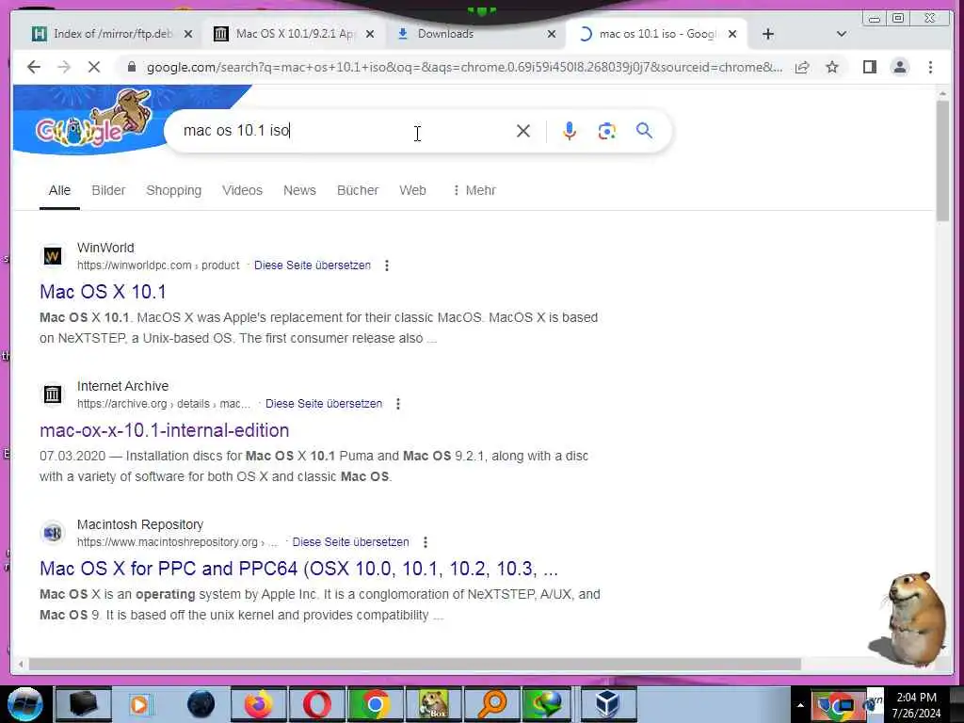Select the Alle results filter

pyautogui.click(x=59, y=190)
